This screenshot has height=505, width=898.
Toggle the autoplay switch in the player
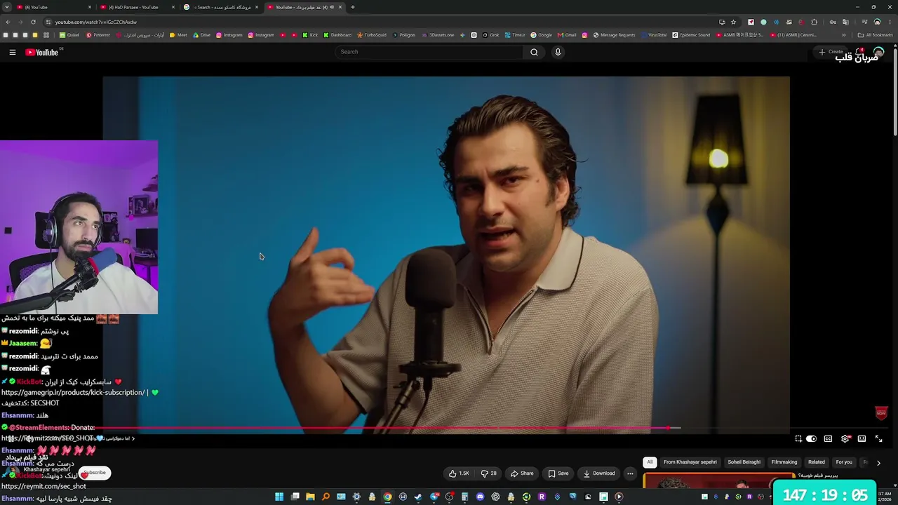[x=812, y=439]
